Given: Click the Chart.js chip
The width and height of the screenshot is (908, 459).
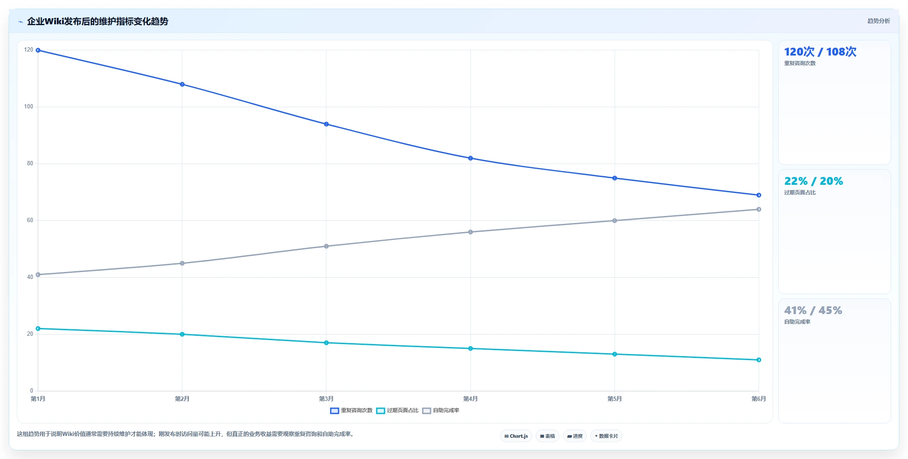Looking at the screenshot, I should point(516,436).
